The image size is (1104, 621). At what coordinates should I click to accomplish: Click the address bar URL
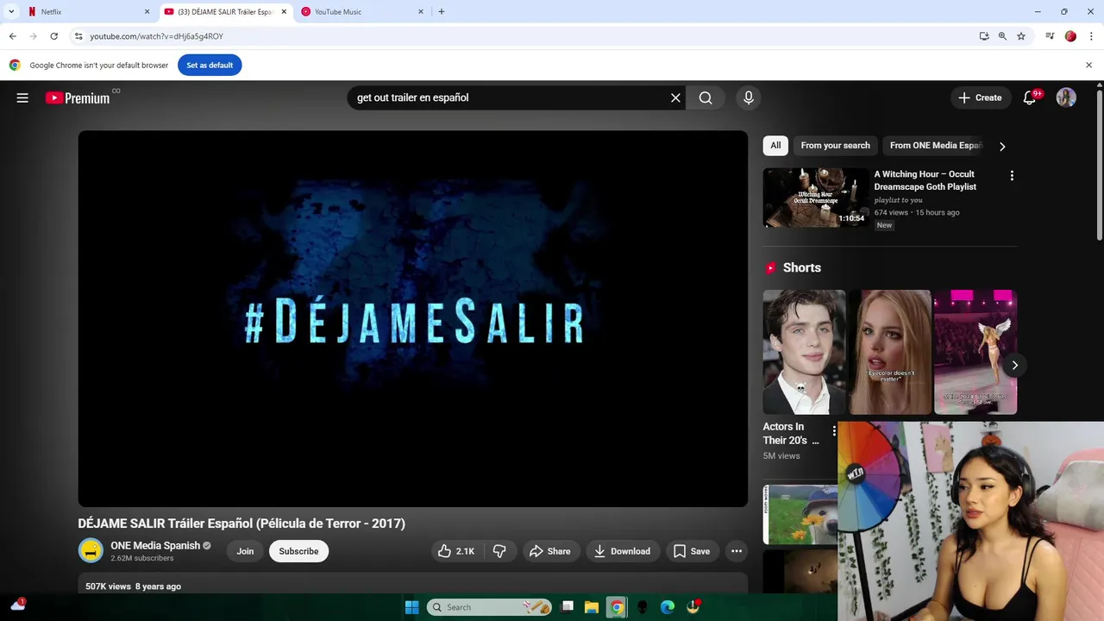(156, 36)
